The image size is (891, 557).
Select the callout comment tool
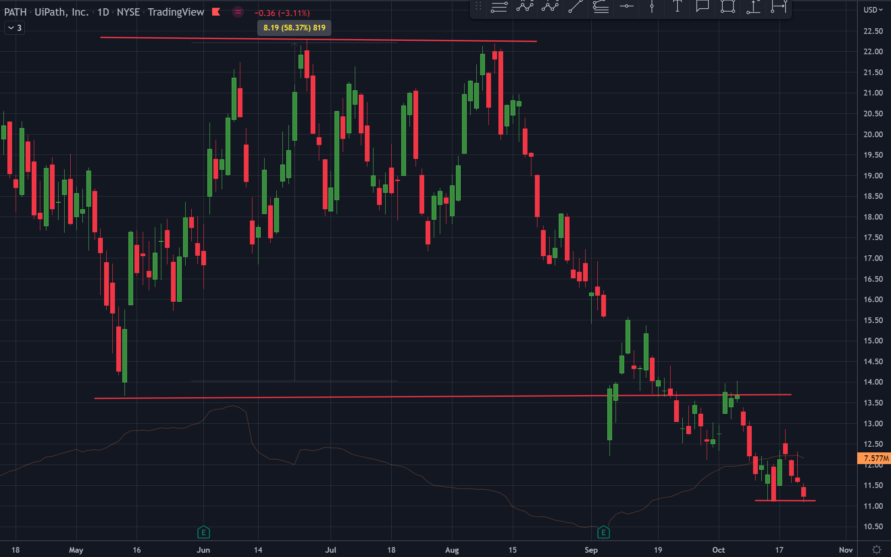tap(702, 7)
